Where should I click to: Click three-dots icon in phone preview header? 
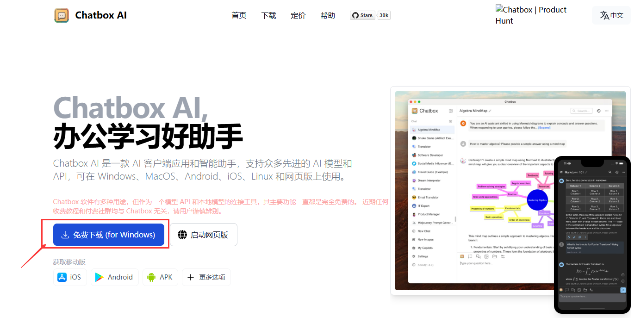(623, 172)
